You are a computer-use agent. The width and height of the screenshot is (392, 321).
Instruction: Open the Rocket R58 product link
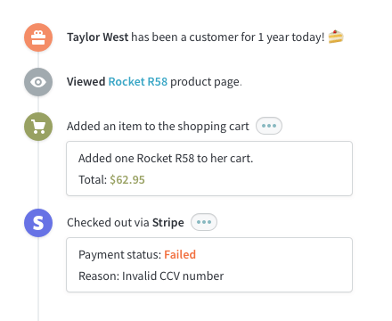(x=138, y=82)
